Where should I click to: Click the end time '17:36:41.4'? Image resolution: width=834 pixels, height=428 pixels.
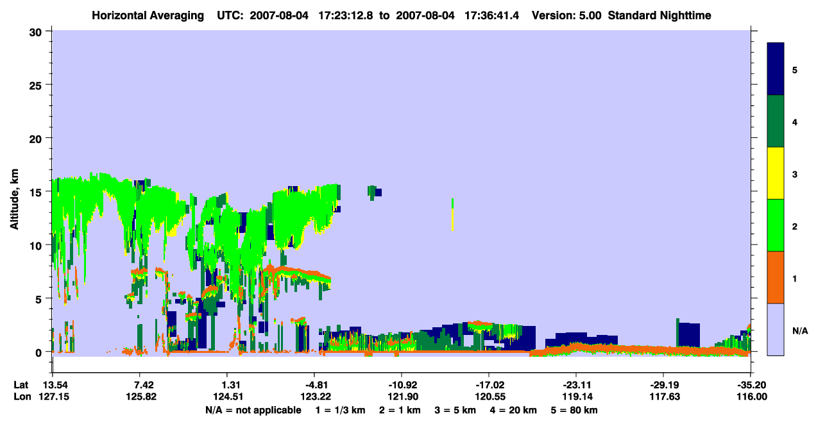493,15
